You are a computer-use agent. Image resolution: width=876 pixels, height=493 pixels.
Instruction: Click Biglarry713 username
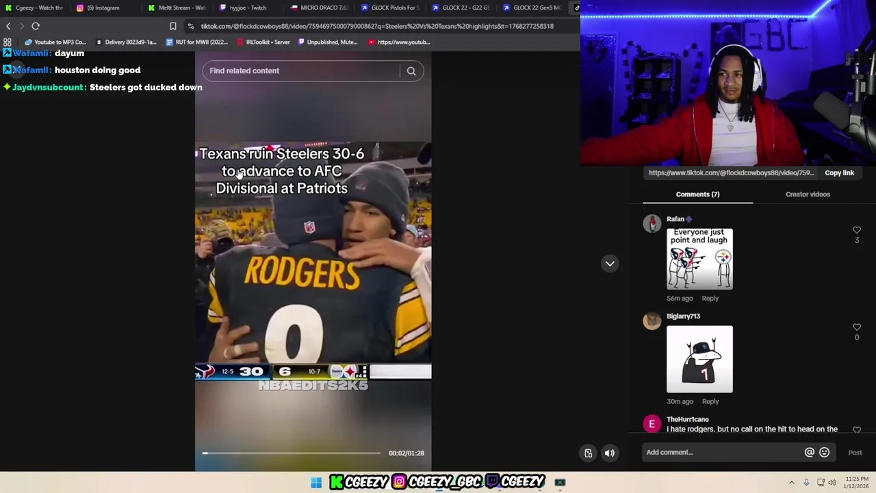tap(683, 316)
